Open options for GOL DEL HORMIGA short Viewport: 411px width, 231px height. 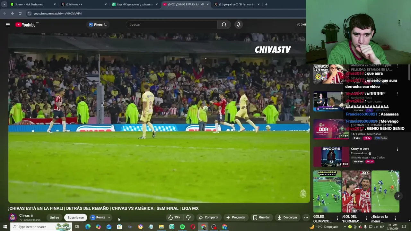[366, 218]
